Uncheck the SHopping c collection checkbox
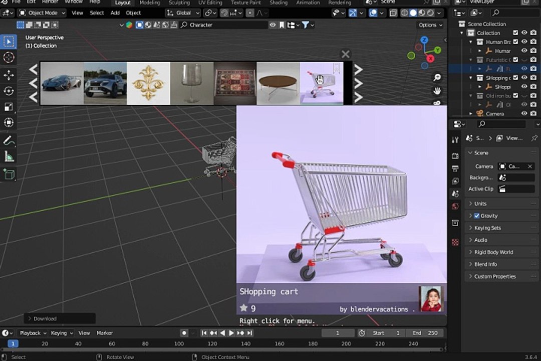 click(x=515, y=78)
